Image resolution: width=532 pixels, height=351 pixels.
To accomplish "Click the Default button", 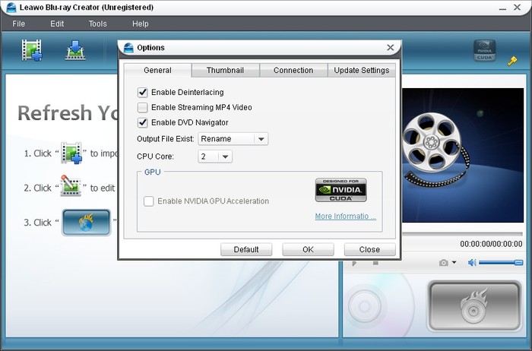I will point(246,249).
